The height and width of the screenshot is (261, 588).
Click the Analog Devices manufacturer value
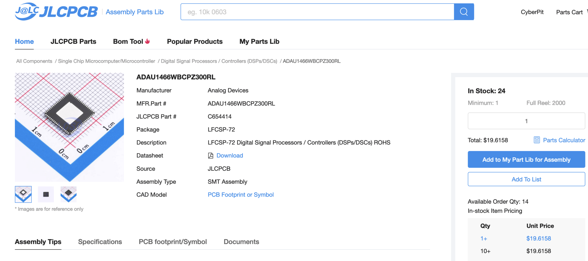pyautogui.click(x=228, y=91)
